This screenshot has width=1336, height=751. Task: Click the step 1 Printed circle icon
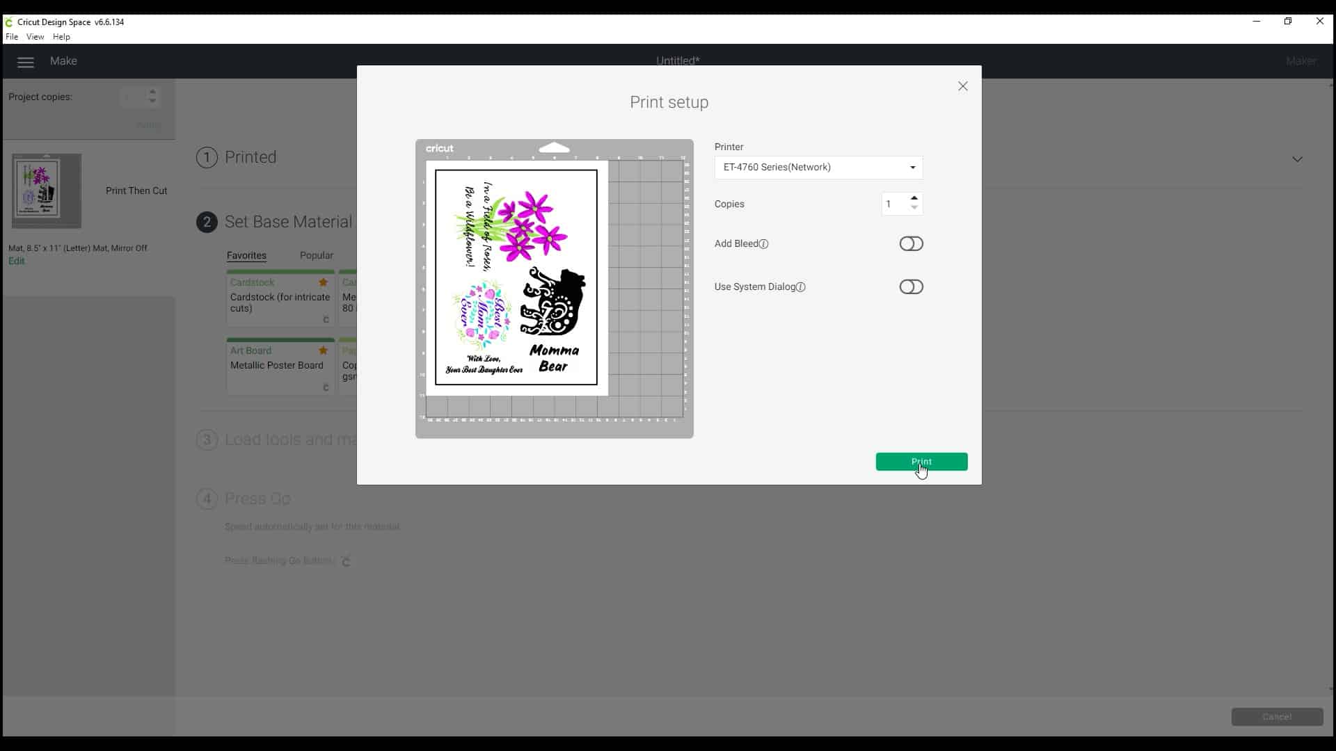tap(207, 158)
